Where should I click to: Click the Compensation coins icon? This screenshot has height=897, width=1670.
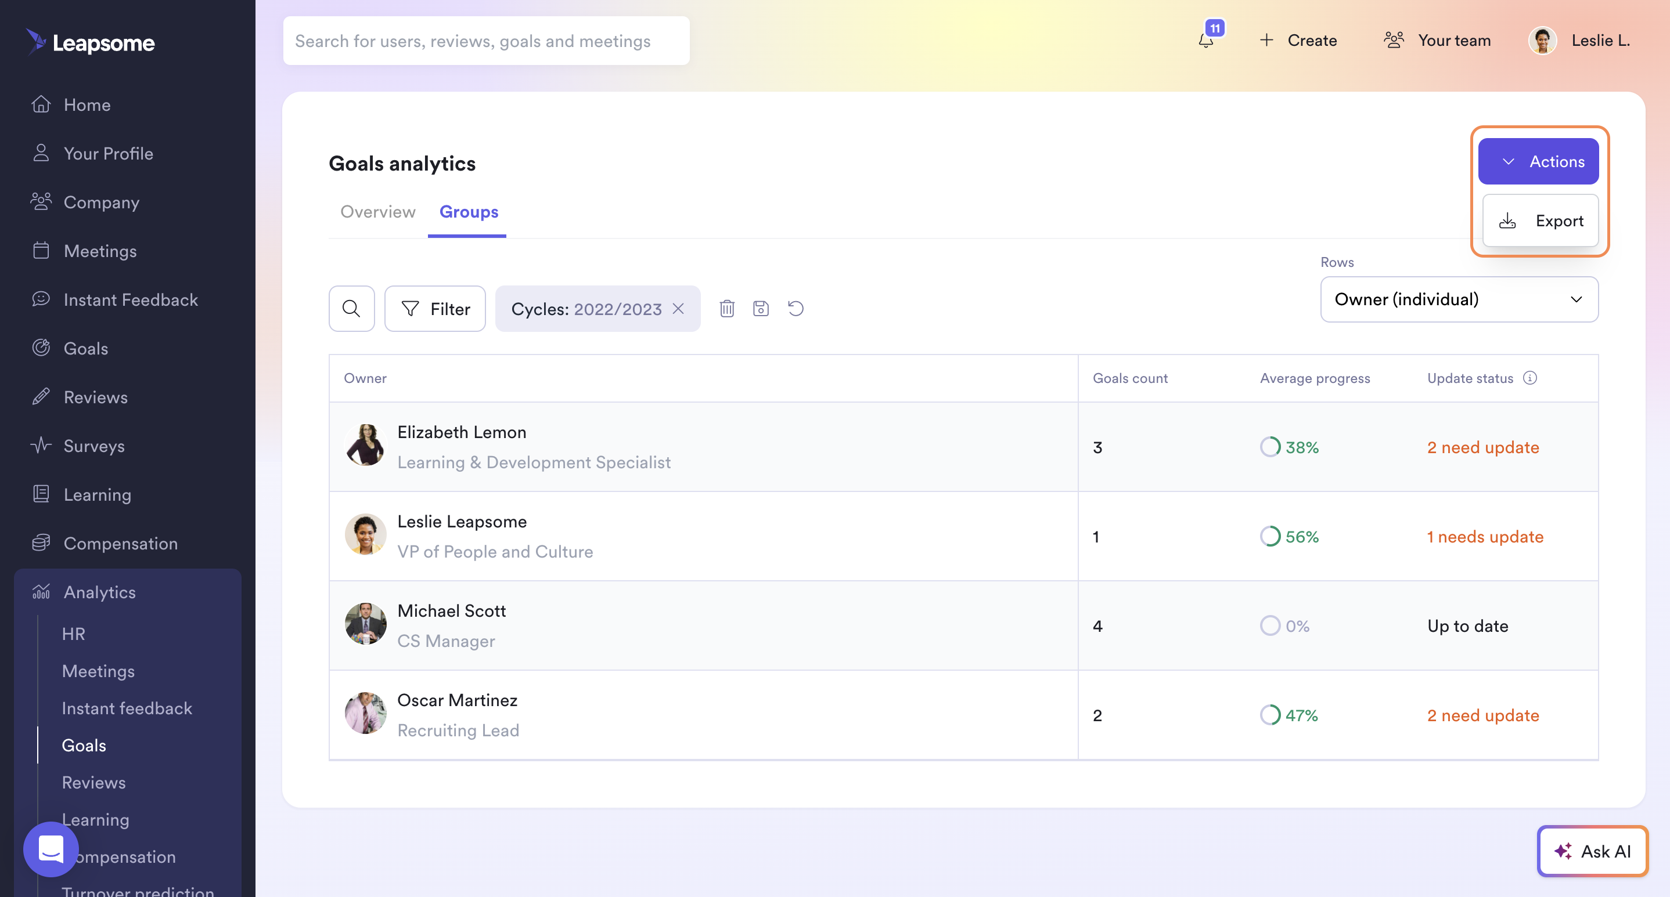pyautogui.click(x=41, y=542)
